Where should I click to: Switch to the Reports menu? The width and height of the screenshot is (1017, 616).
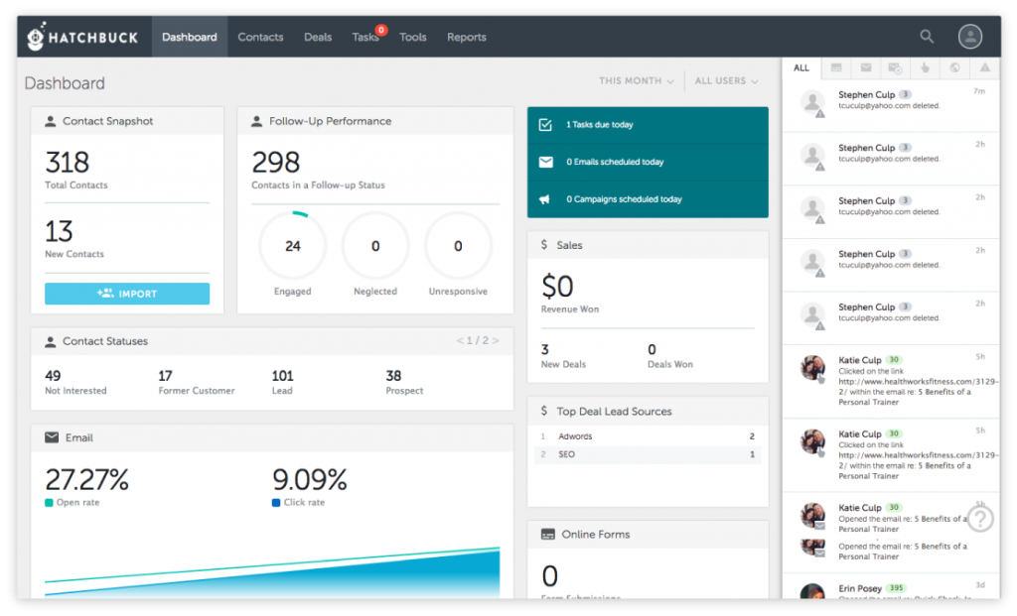(x=466, y=37)
